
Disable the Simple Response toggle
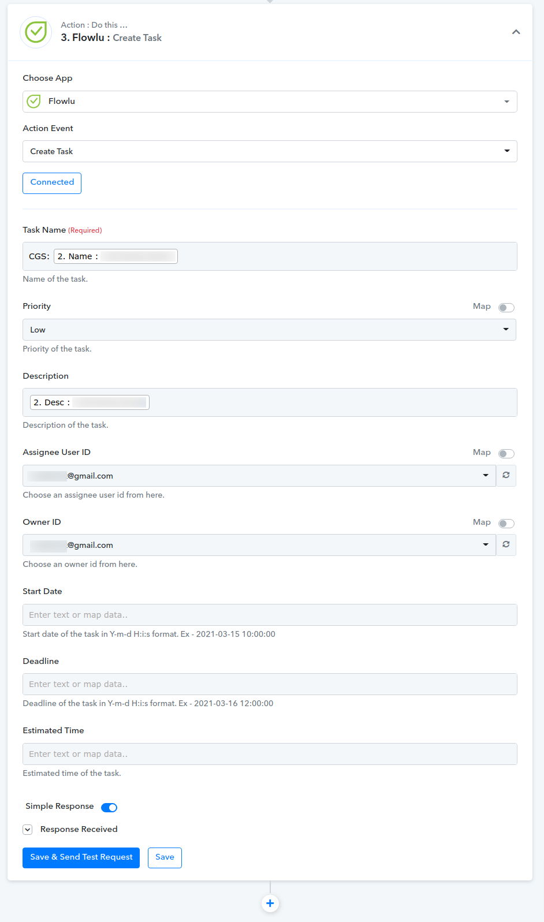point(109,807)
